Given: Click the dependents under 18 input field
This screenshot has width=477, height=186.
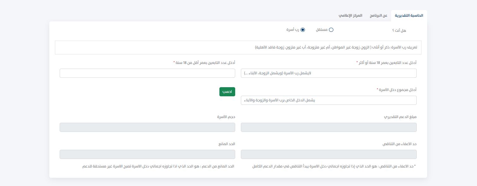Looking at the screenshot, I should [x=147, y=73].
